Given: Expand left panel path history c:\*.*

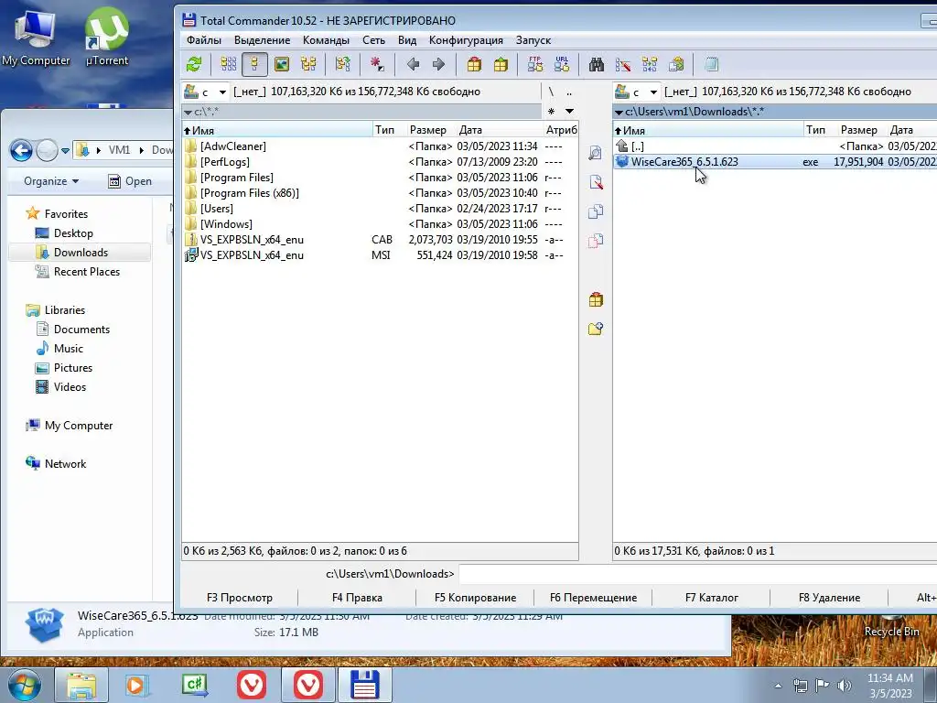Looking at the screenshot, I should coord(188,112).
